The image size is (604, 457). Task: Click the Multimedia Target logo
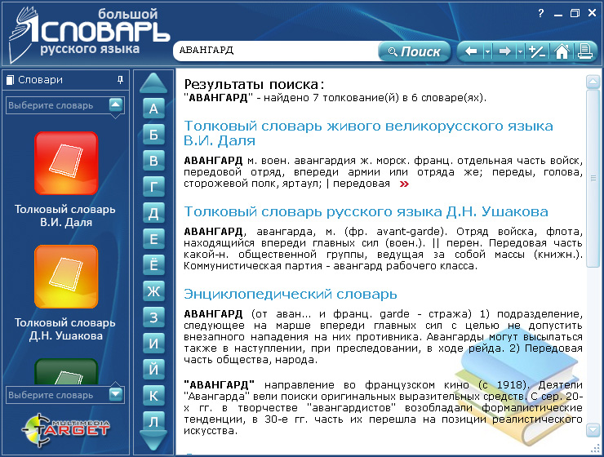65,430
